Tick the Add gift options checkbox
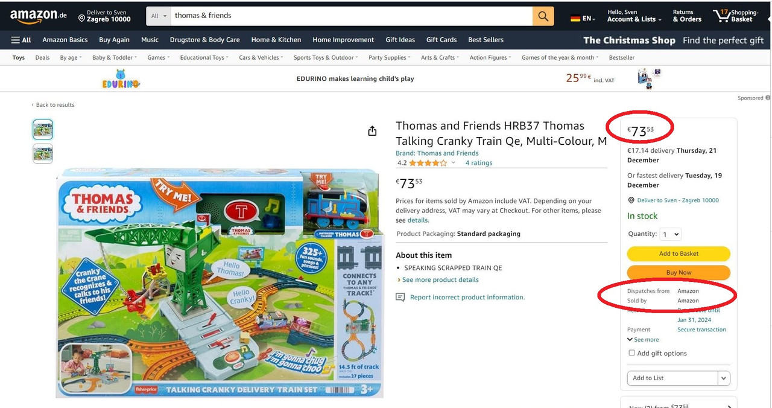Screen dimensions: 772x408 631,353
